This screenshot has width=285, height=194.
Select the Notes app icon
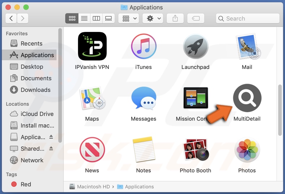(144, 150)
